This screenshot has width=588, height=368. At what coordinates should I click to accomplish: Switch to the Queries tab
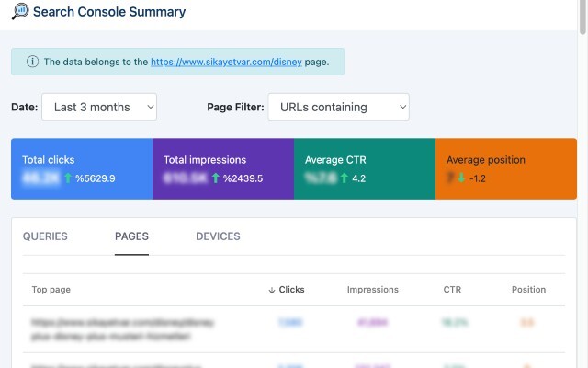tap(45, 236)
